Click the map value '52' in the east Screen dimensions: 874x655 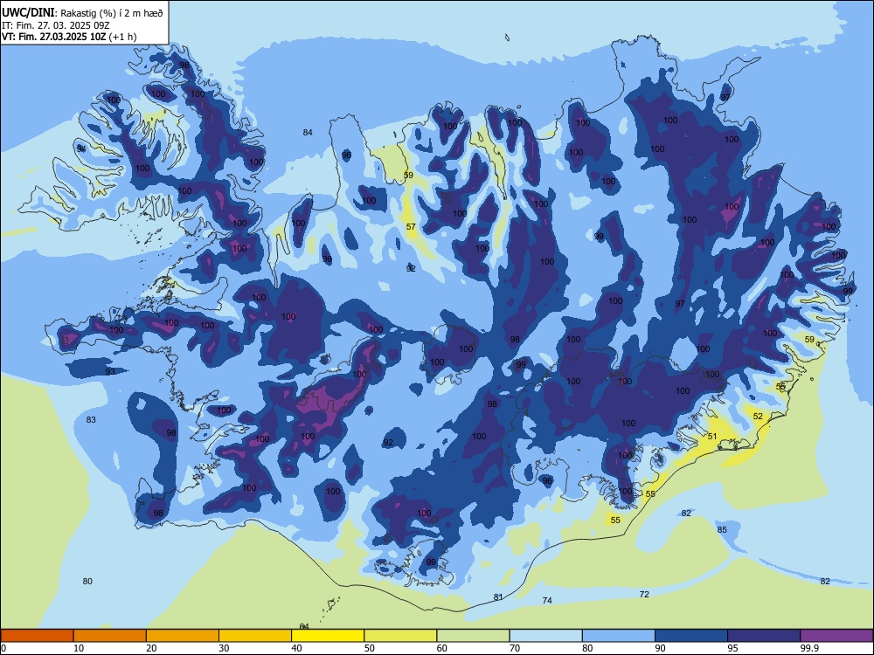pos(758,416)
